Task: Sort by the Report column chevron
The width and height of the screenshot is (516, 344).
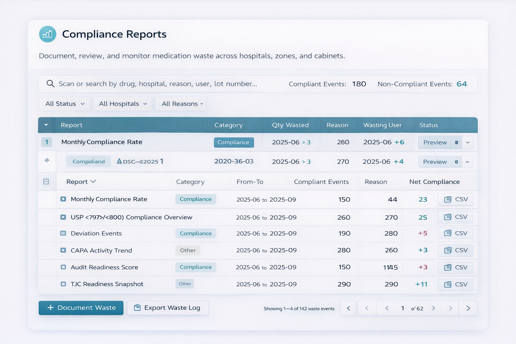Action: coord(93,181)
